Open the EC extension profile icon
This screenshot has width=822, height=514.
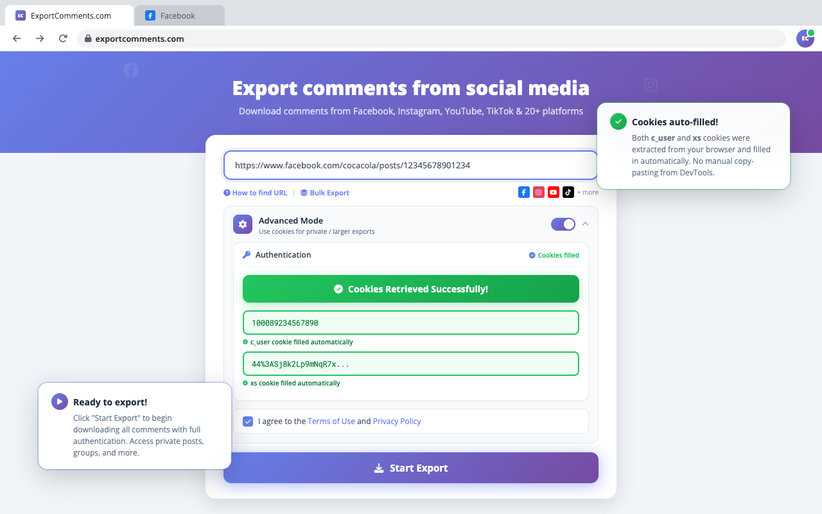805,39
